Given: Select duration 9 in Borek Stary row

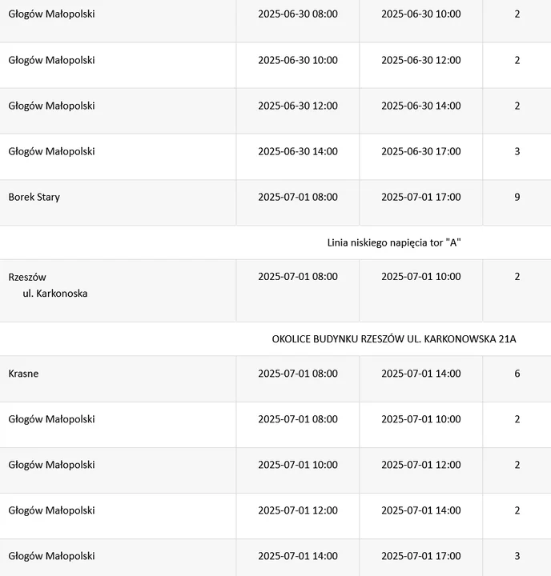Looking at the screenshot, I should pyautogui.click(x=517, y=198).
